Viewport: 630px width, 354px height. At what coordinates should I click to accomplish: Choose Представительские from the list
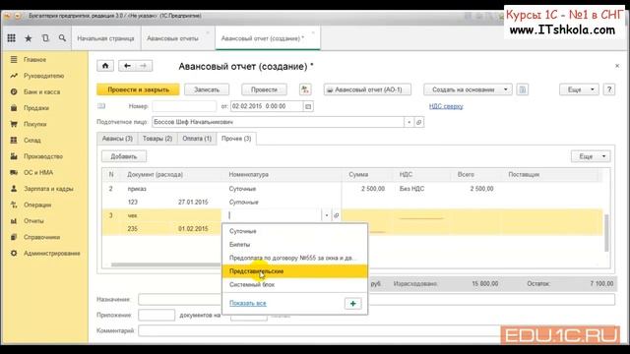[x=294, y=271]
